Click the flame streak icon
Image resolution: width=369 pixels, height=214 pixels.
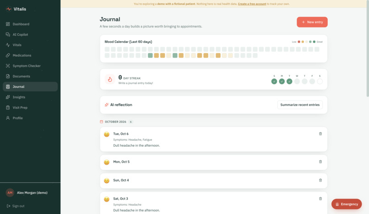(110, 79)
